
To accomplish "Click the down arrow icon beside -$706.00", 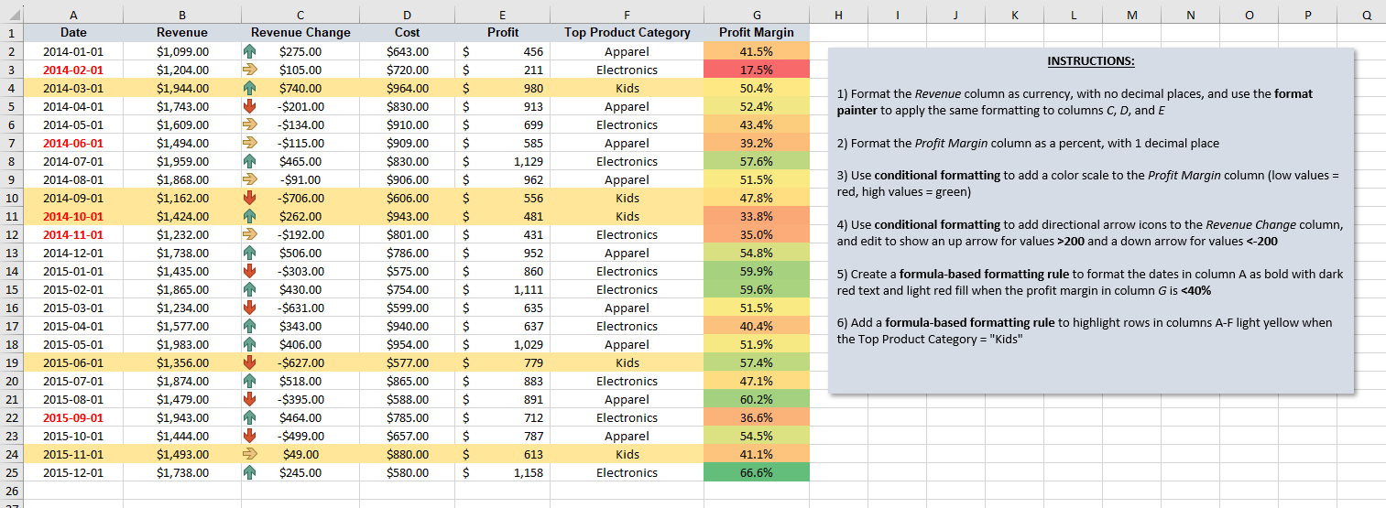I will click(250, 199).
